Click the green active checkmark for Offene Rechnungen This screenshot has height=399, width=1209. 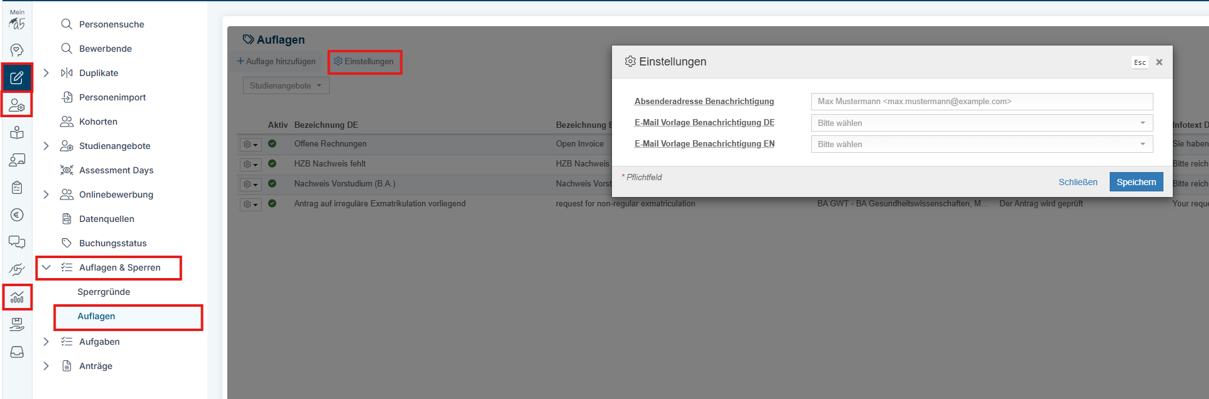click(x=272, y=143)
